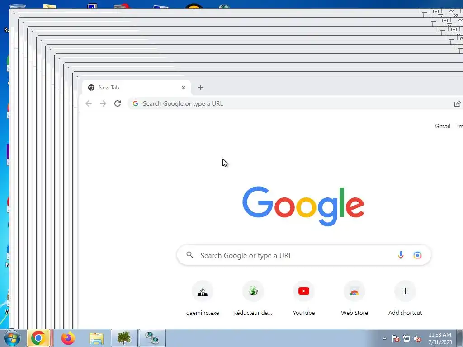Go forward with the forward arrow
This screenshot has width=463, height=347.
(x=103, y=103)
